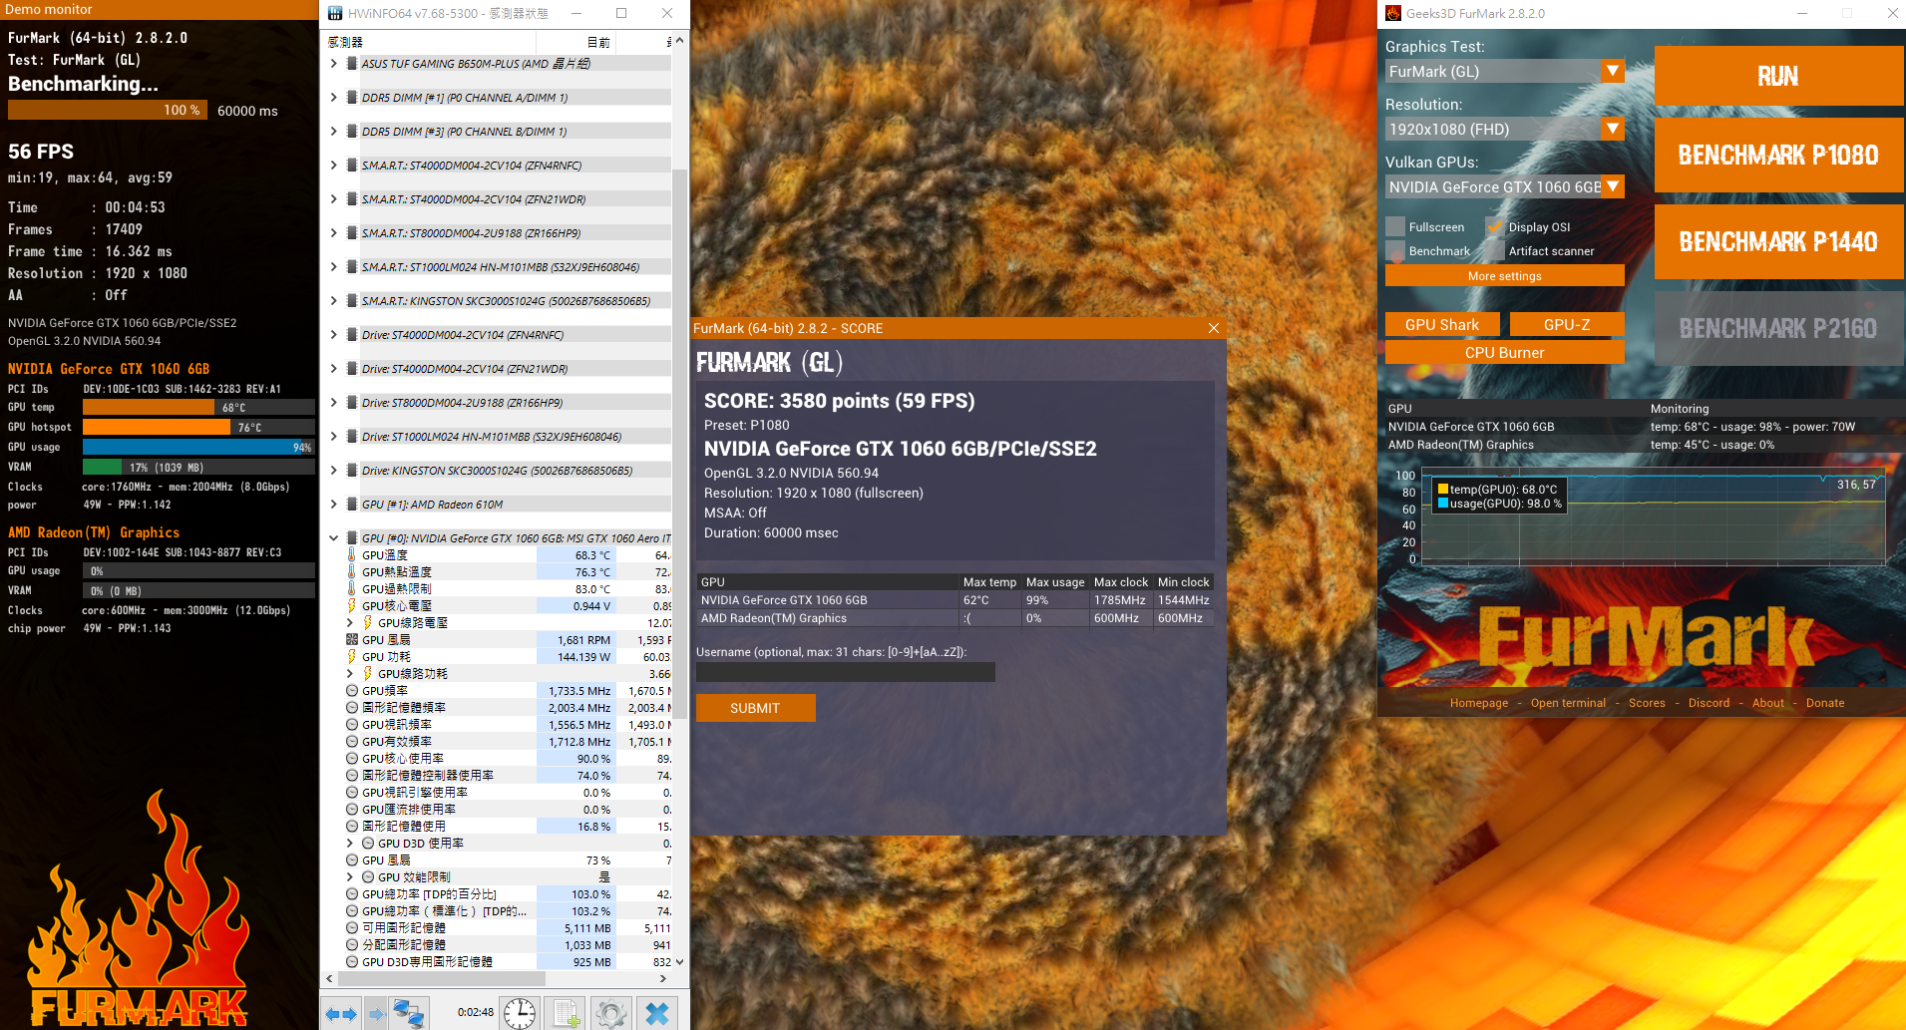Click the Username input field in SCORE dialog

(846, 673)
